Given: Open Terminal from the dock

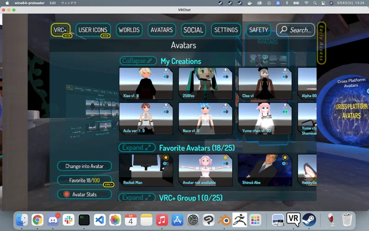Looking at the screenshot, I should [84, 220].
